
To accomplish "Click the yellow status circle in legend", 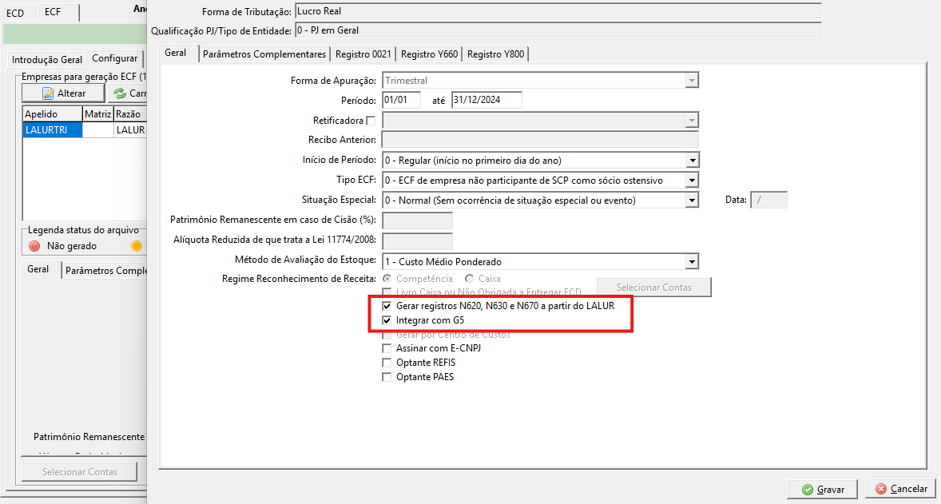I will pyautogui.click(x=137, y=246).
